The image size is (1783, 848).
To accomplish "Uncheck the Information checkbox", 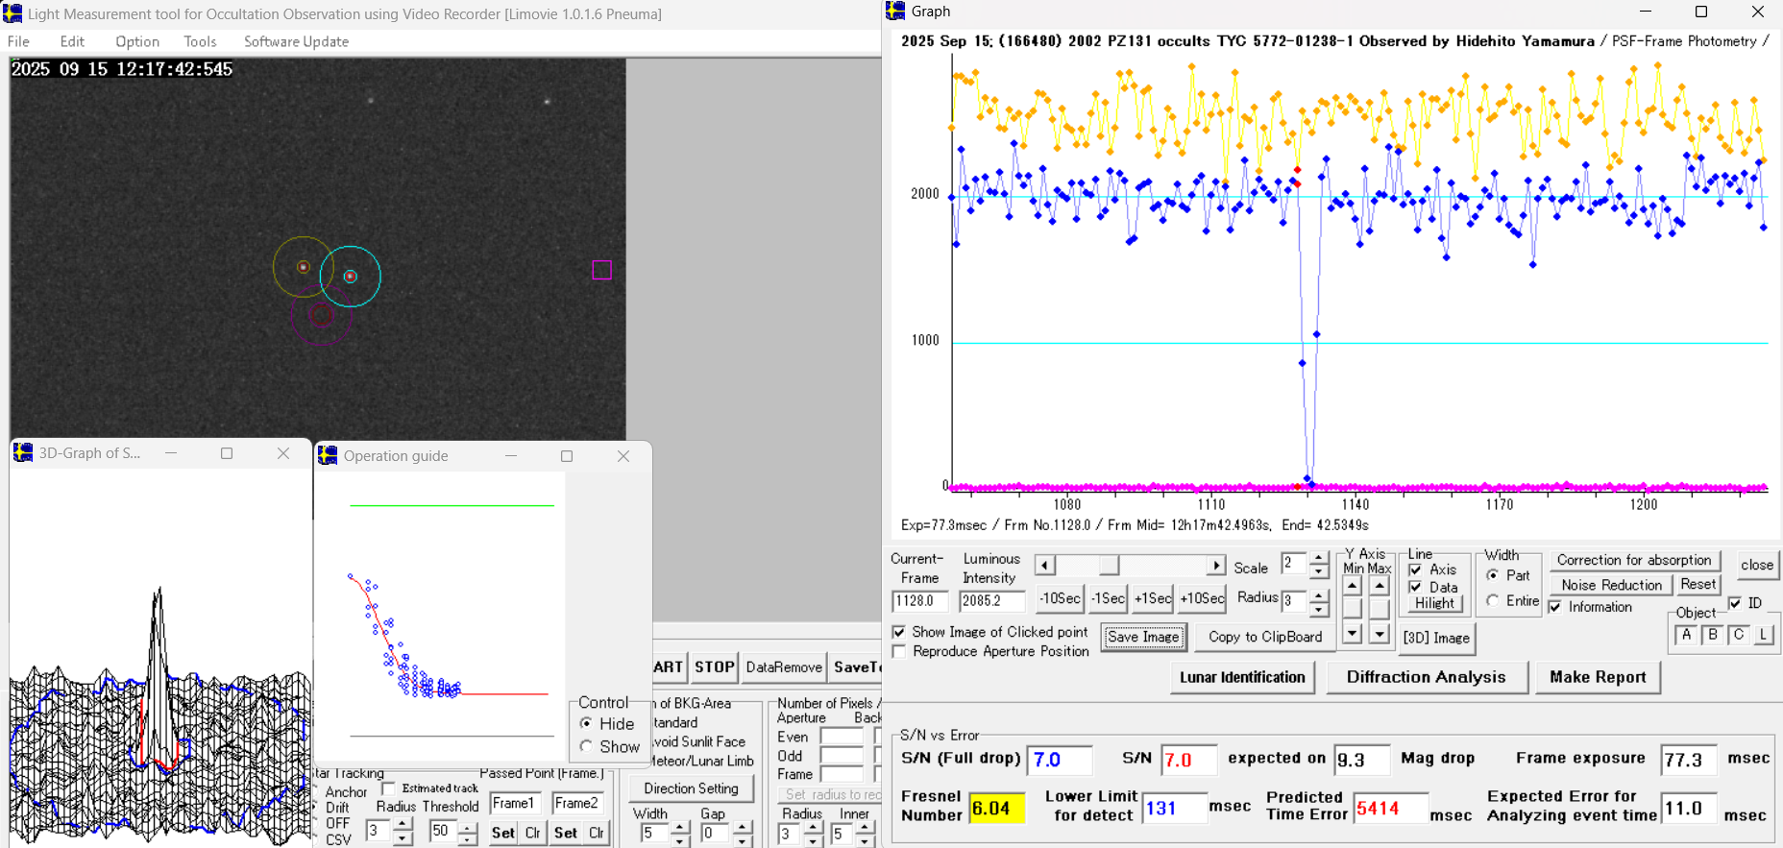I will pyautogui.click(x=1555, y=607).
